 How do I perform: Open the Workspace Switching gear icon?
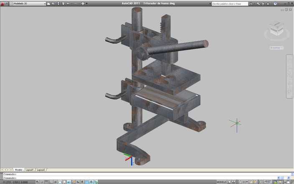click(x=261, y=182)
